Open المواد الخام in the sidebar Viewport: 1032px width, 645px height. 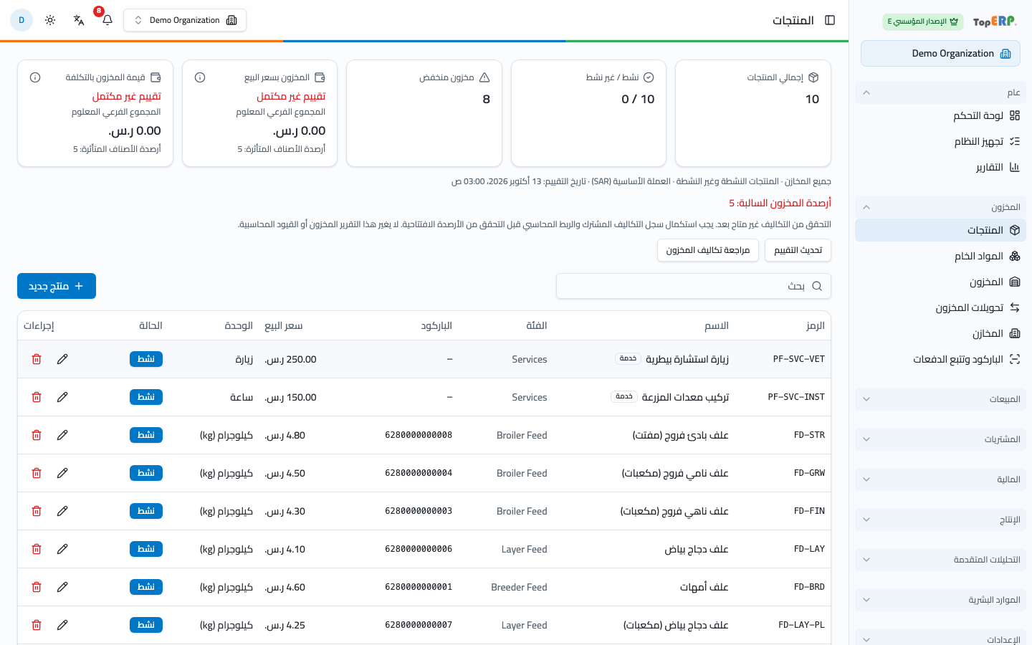point(940,256)
